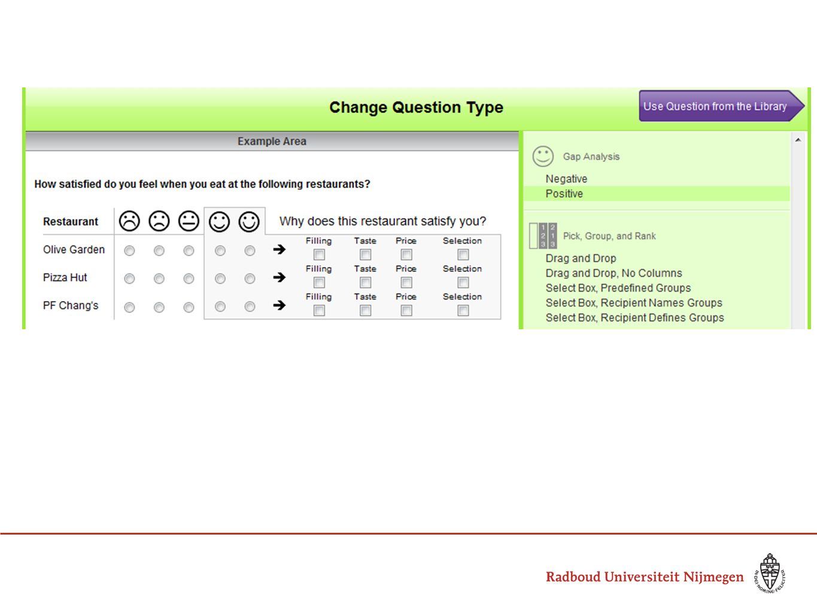Image resolution: width=817 pixels, height=613 pixels.
Task: Choose the Negative gap analysis type
Action: click(x=566, y=178)
